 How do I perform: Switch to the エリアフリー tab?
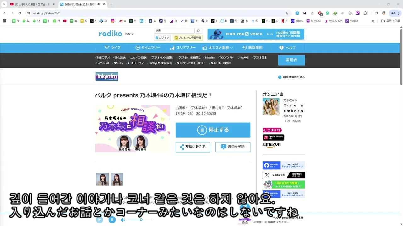(x=183, y=48)
